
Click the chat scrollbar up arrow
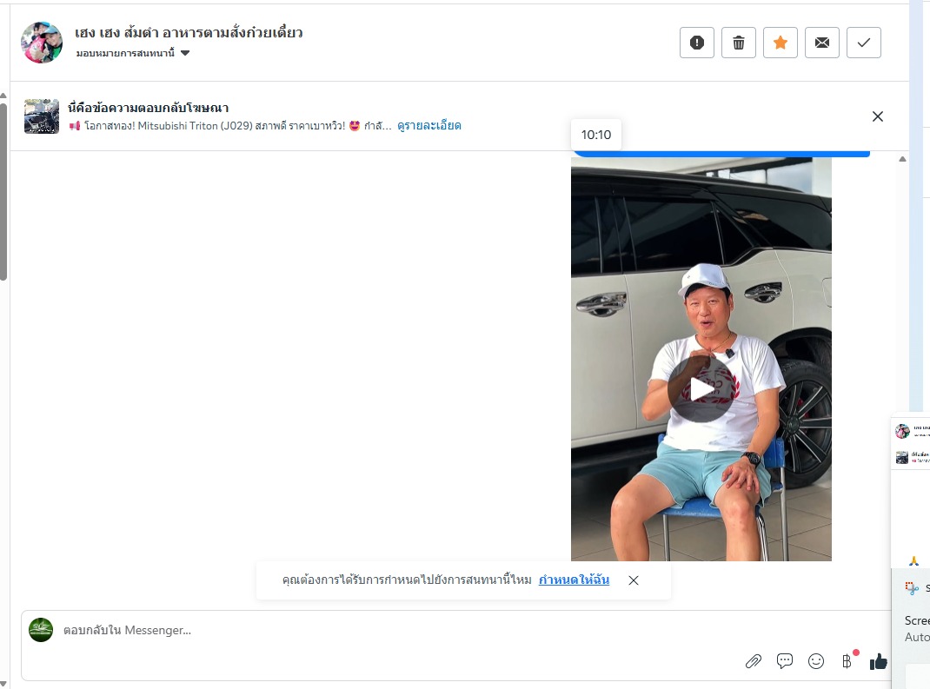pyautogui.click(x=902, y=159)
